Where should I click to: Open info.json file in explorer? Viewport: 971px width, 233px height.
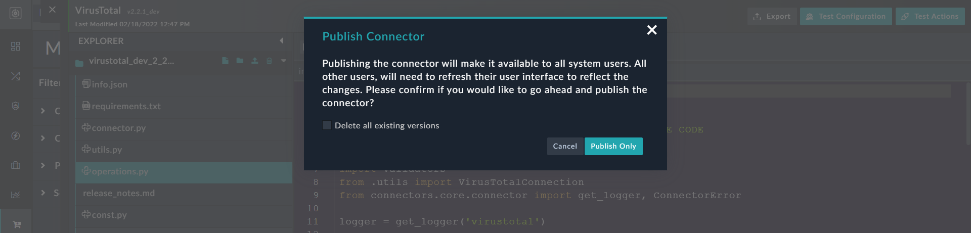(x=109, y=84)
